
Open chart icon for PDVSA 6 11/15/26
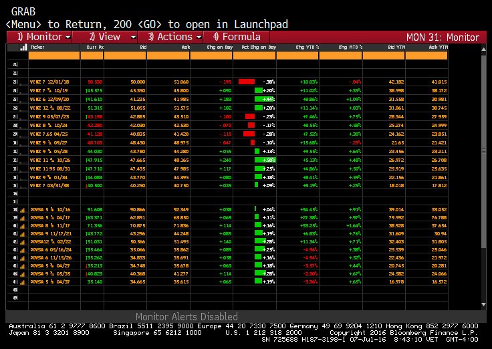click(x=22, y=258)
